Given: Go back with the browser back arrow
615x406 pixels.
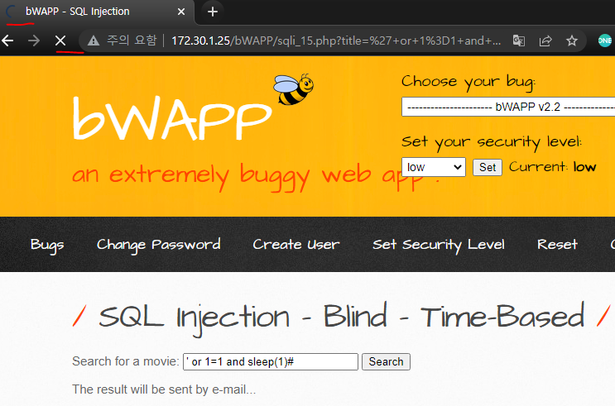Looking at the screenshot, I should [7, 41].
